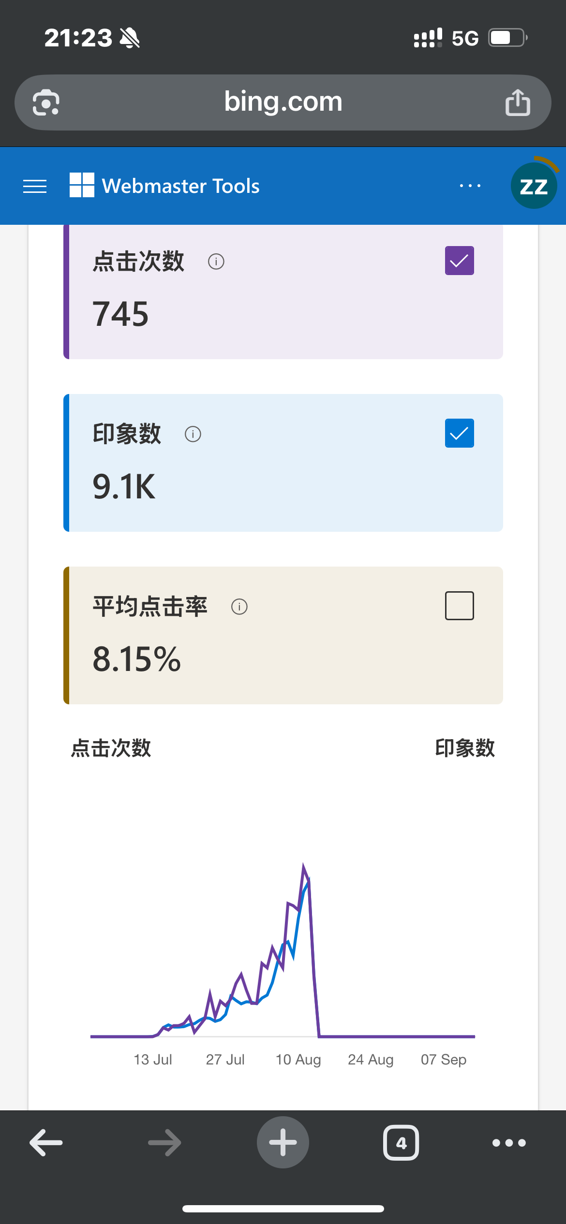
Task: Click info icon beside 印象数
Action: [x=193, y=434]
